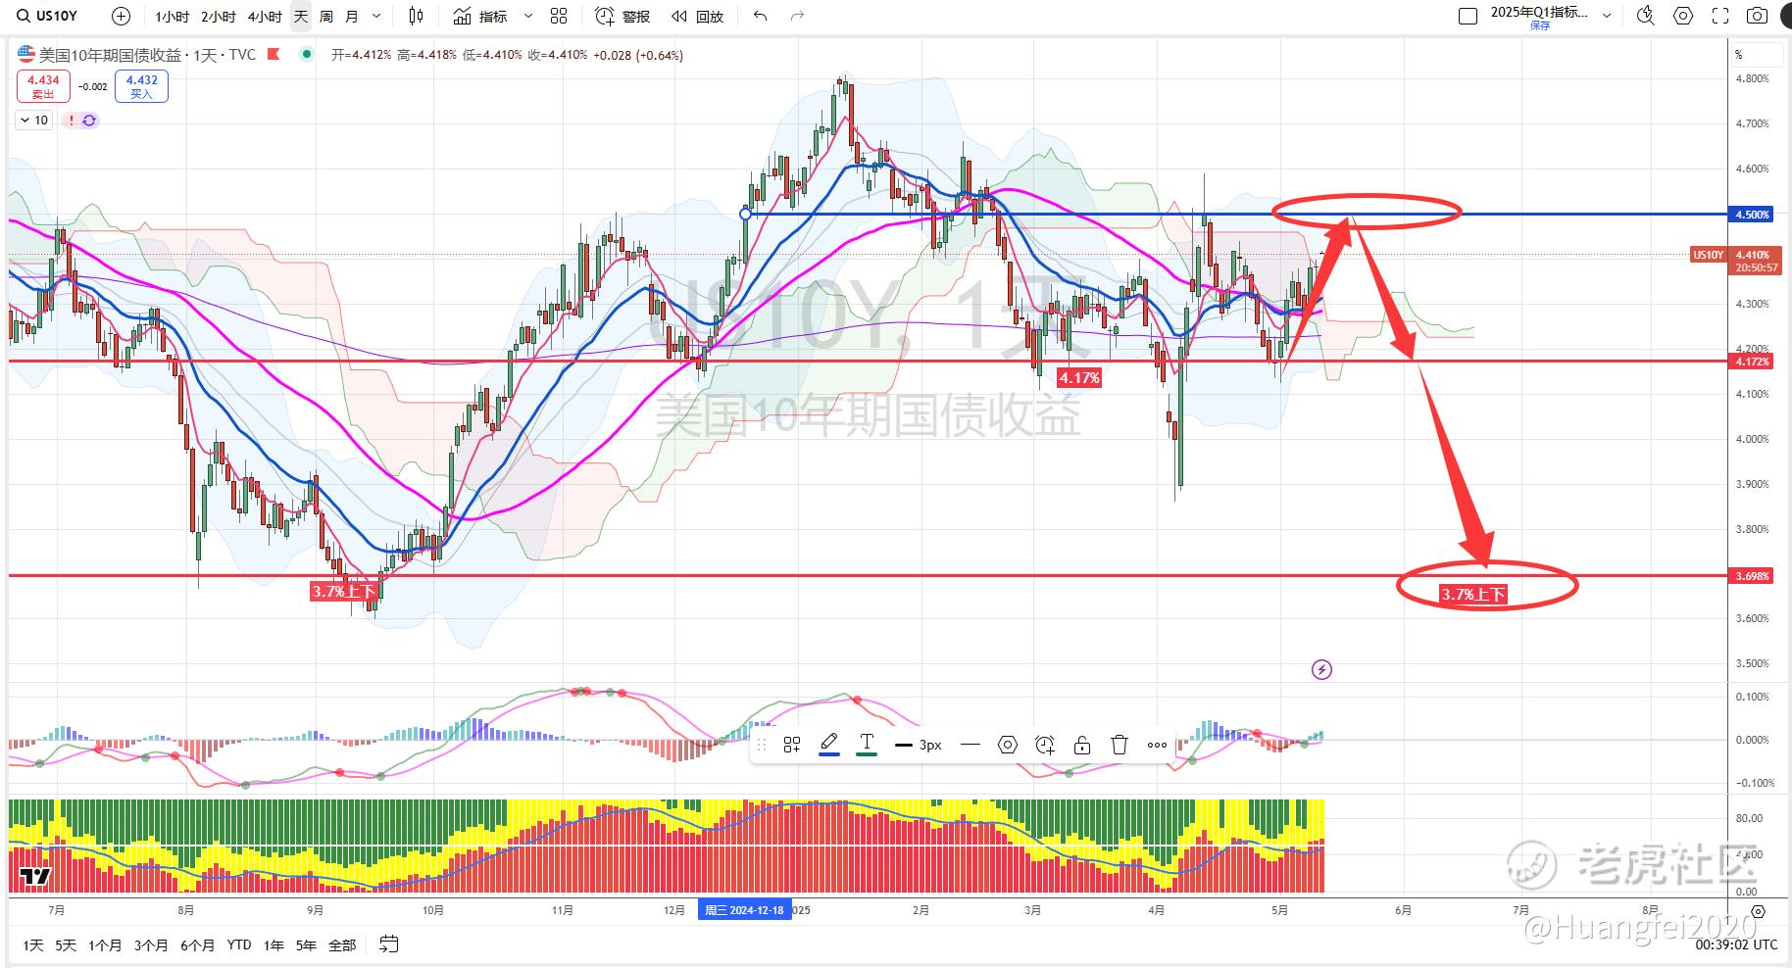Click the 4.434 卖出 sell button

click(x=43, y=86)
